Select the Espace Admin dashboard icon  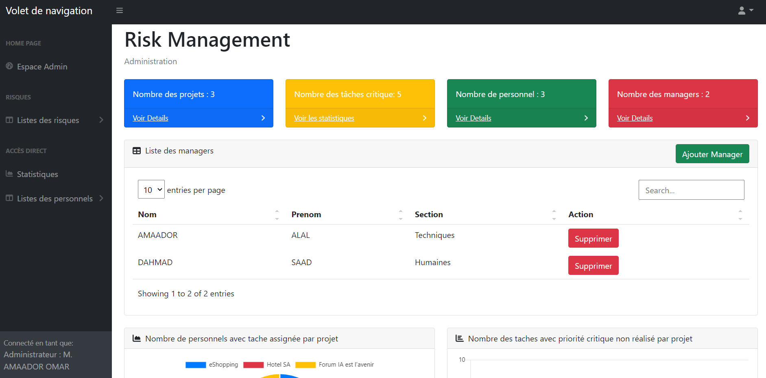pos(9,66)
